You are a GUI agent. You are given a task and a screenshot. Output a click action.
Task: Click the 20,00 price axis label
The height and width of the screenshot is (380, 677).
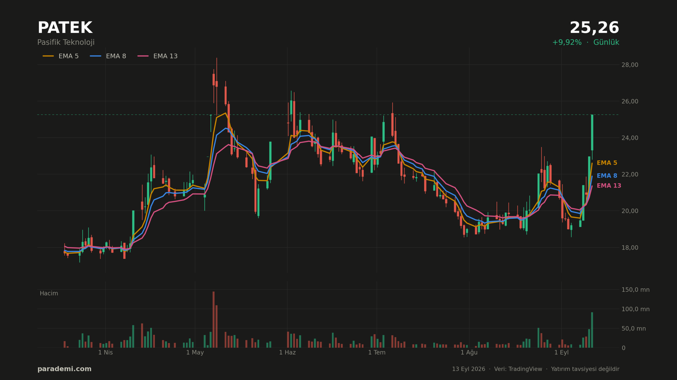pos(630,211)
